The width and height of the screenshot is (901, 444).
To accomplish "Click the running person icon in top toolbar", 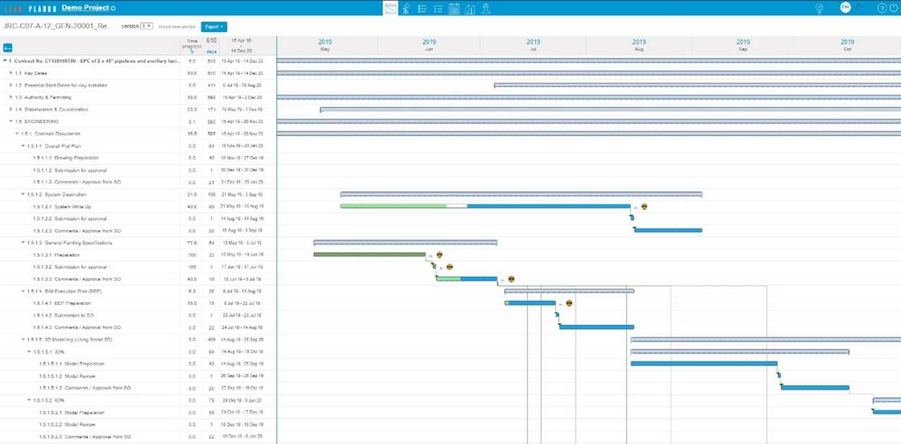I will click(x=406, y=8).
